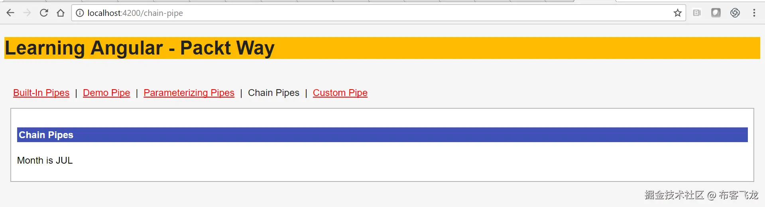
Task: Click the 'Month is JUL' text
Action: [x=45, y=160]
